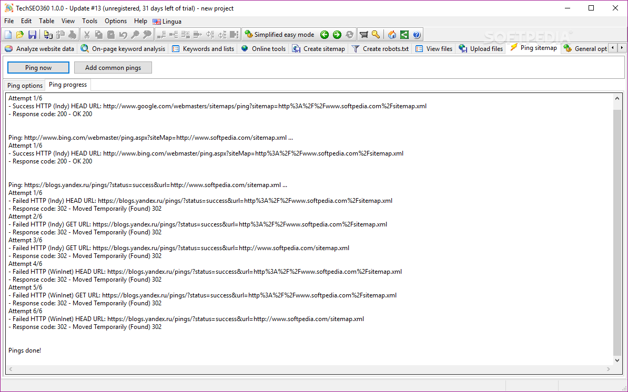Switch to Keywords and lists tab
Viewport: 628px width, 392px height.
pos(203,49)
